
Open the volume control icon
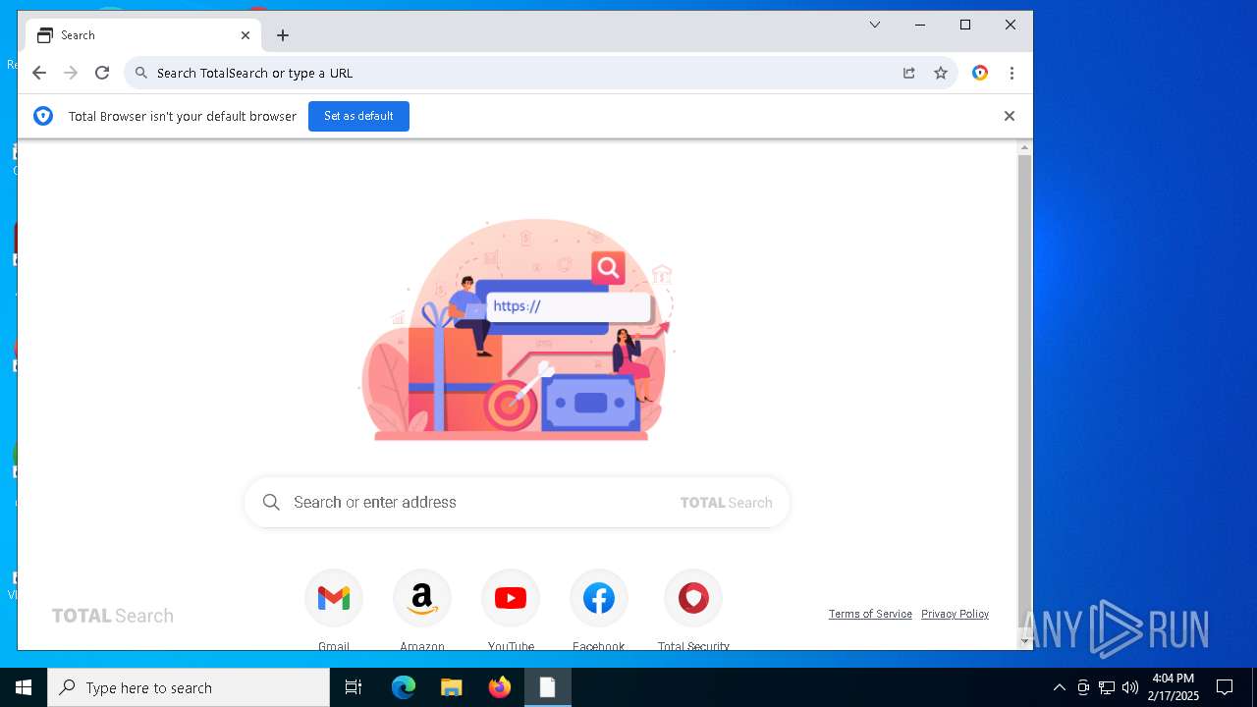coord(1130,687)
